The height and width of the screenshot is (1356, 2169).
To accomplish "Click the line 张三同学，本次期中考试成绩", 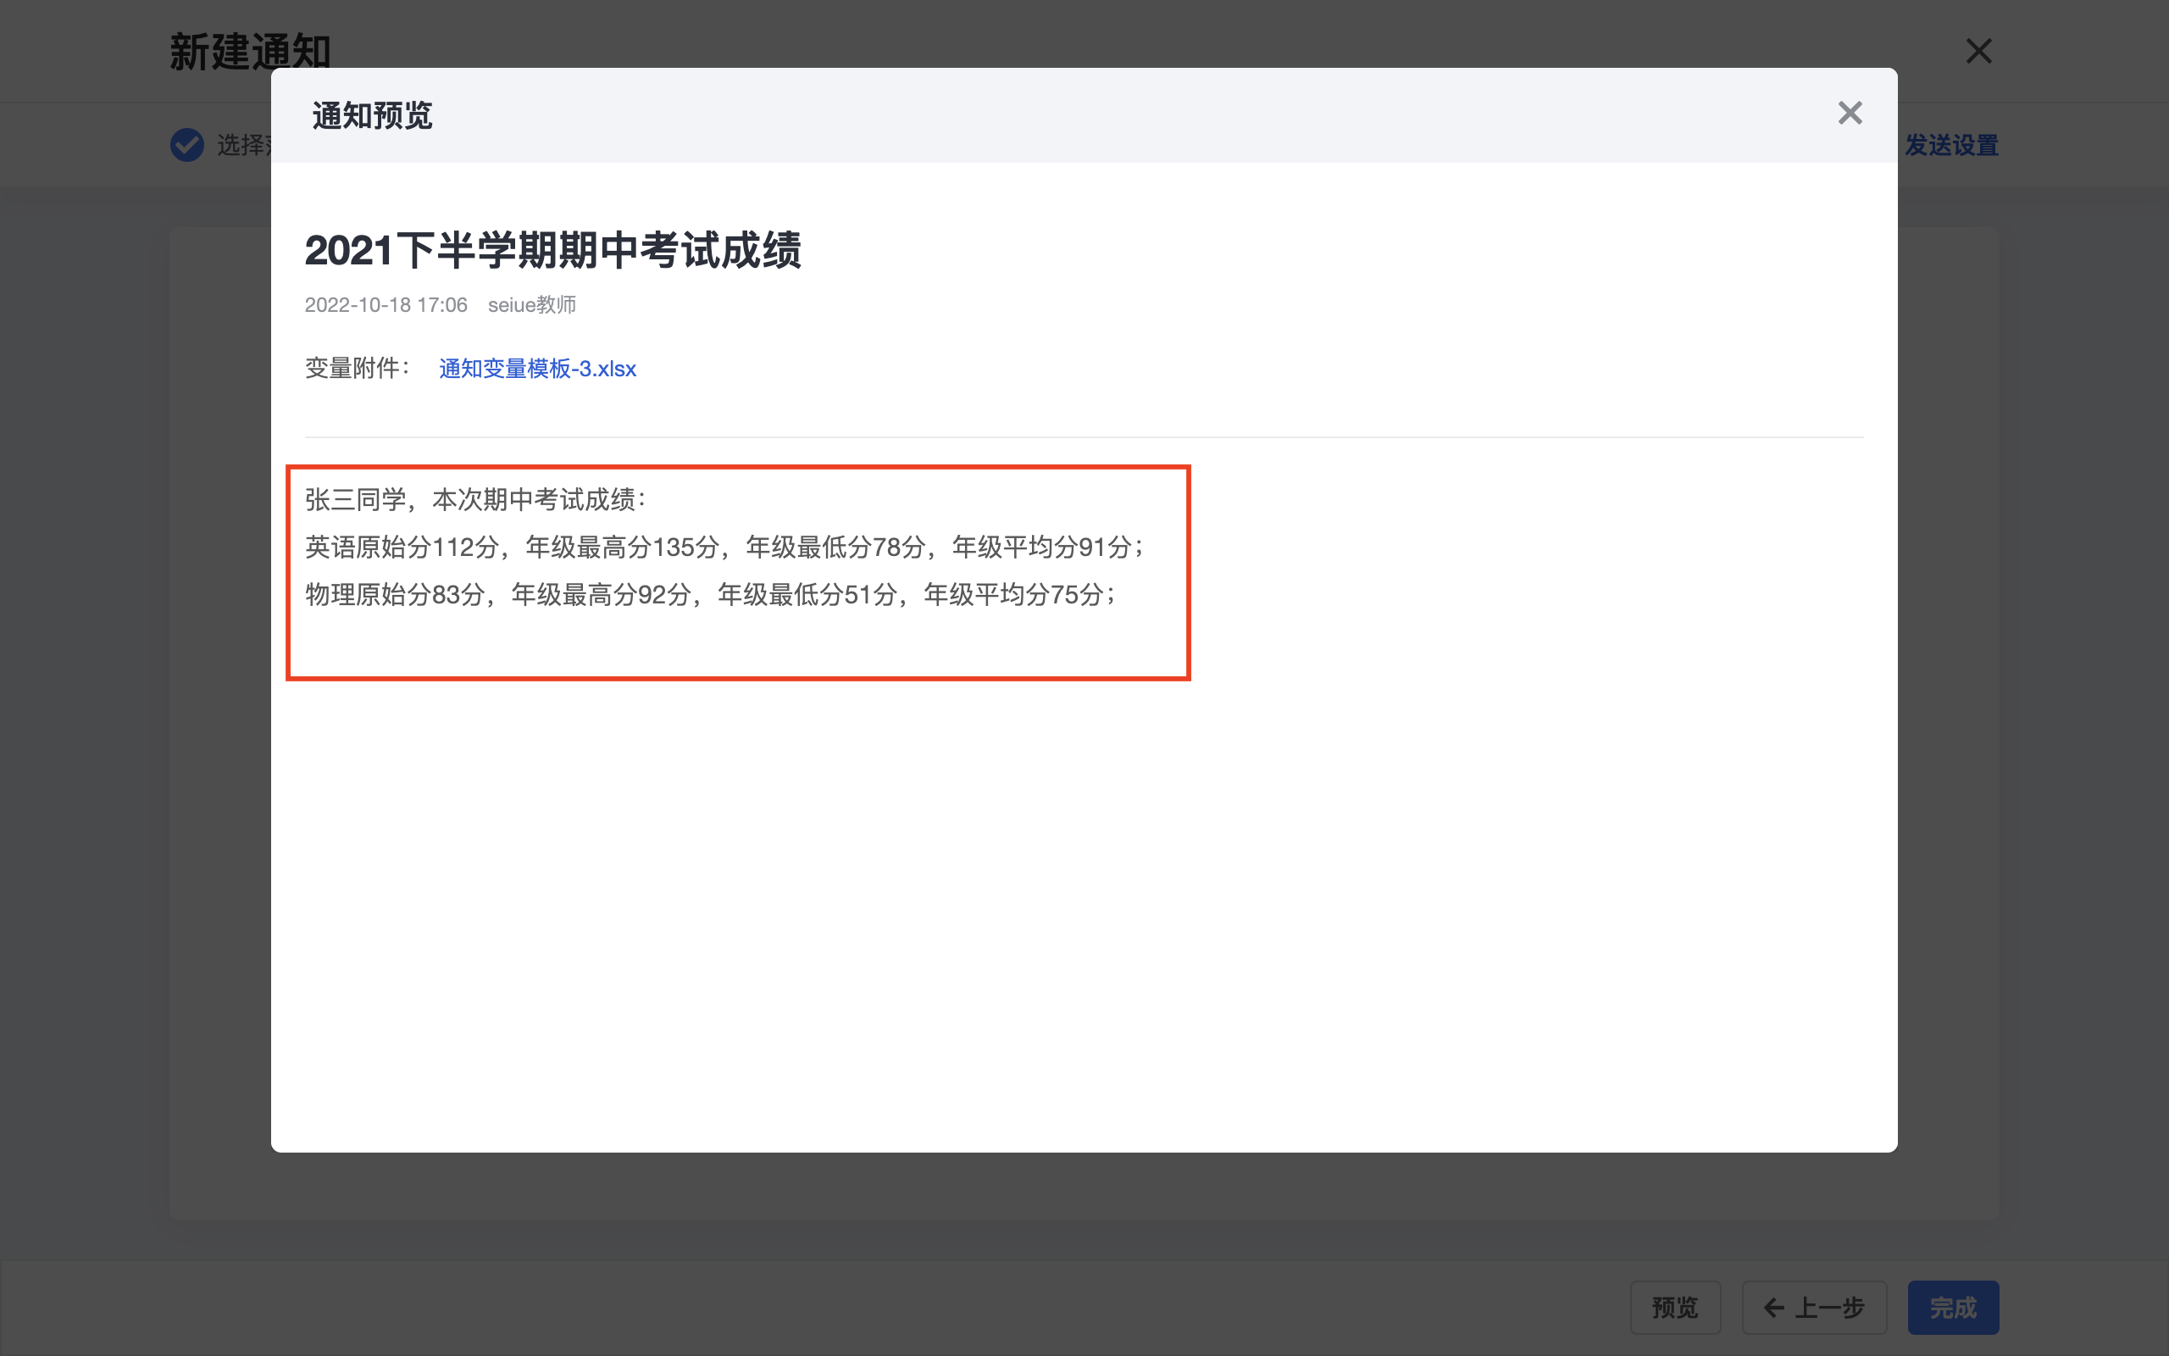I will point(476,499).
